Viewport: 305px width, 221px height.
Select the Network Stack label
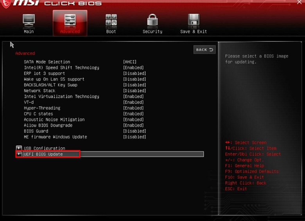point(39,91)
